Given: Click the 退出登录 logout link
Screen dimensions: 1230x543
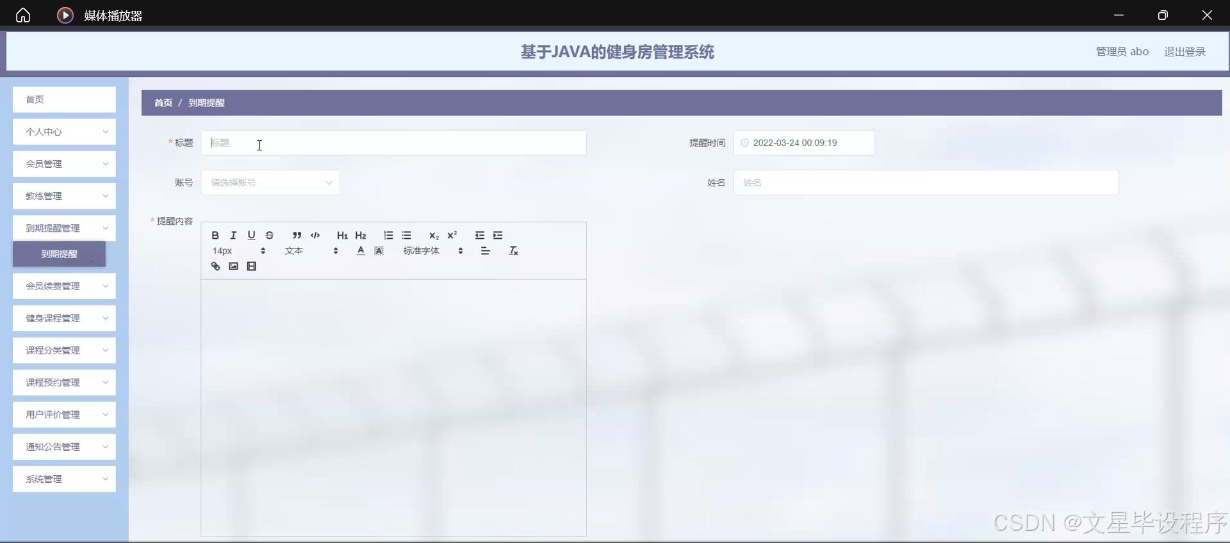Looking at the screenshot, I should pos(1185,52).
